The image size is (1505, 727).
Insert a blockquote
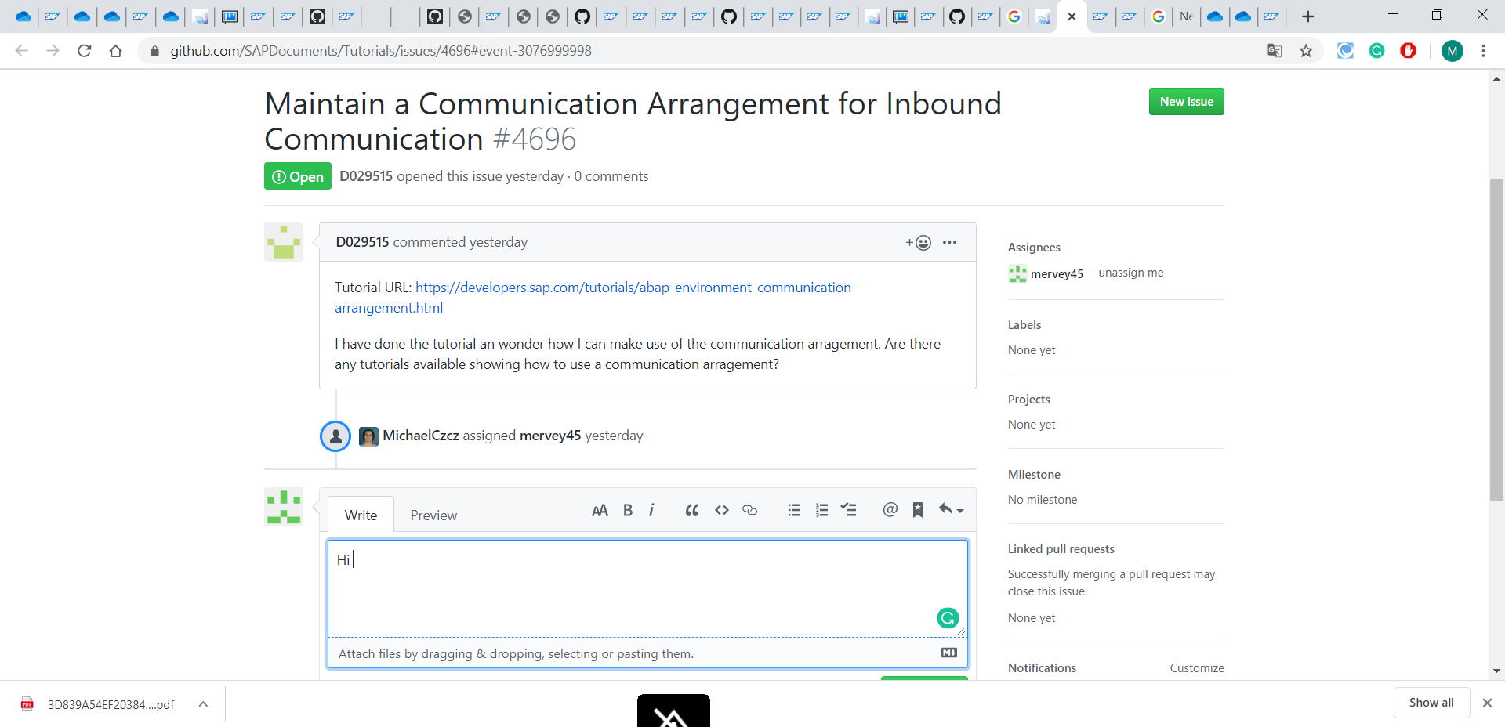pyautogui.click(x=691, y=510)
